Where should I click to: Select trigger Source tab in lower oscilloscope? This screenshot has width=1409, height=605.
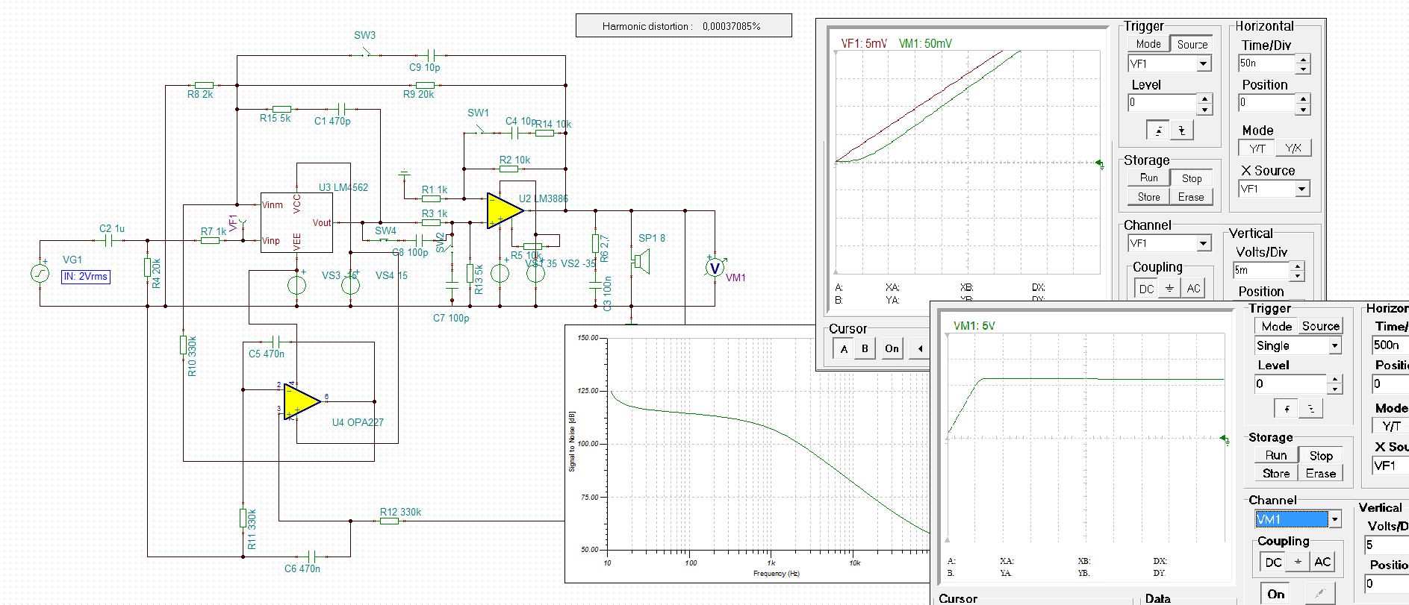click(1320, 326)
